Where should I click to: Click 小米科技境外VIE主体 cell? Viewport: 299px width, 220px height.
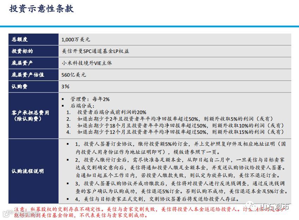pos(87,63)
